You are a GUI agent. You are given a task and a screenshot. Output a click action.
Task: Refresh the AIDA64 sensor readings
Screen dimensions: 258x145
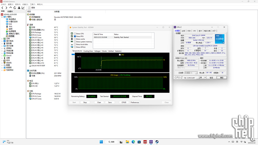15,8
